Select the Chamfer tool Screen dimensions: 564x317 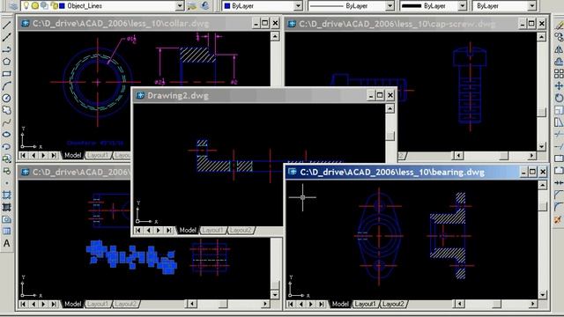[559, 195]
